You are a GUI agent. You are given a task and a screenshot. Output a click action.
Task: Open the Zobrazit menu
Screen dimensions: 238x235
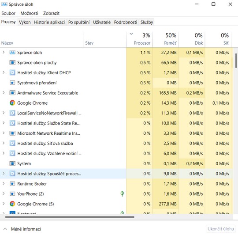(x=51, y=13)
